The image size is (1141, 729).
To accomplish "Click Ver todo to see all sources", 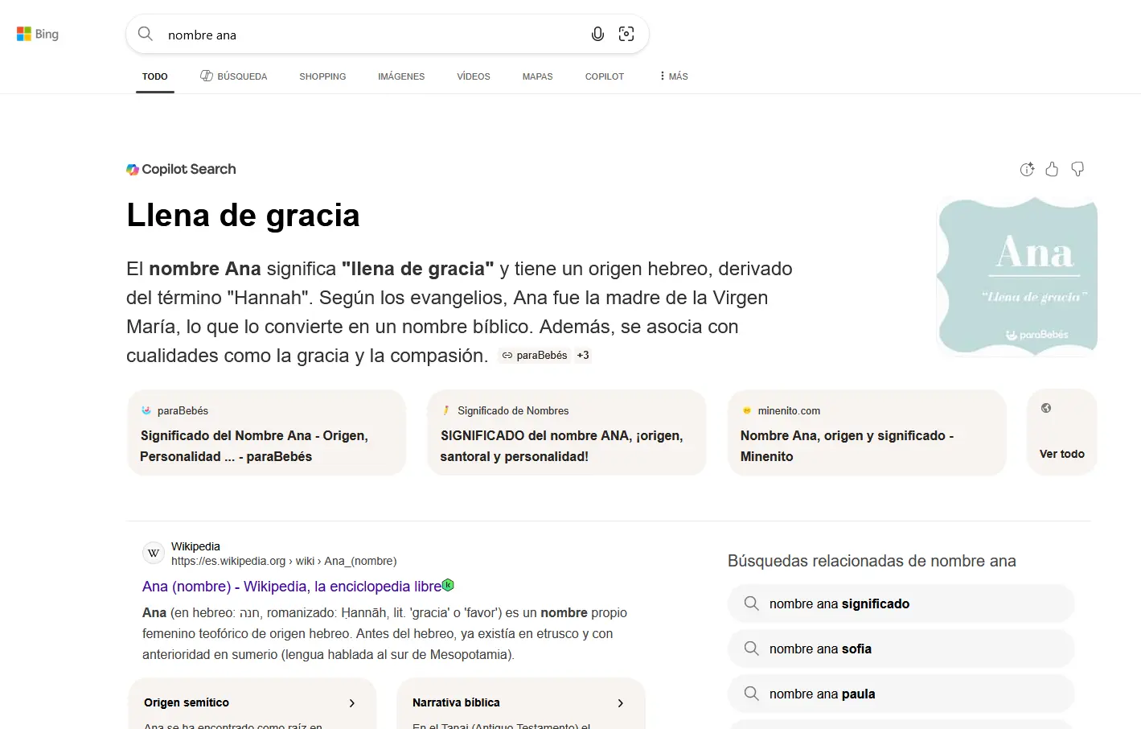I will tap(1061, 453).
